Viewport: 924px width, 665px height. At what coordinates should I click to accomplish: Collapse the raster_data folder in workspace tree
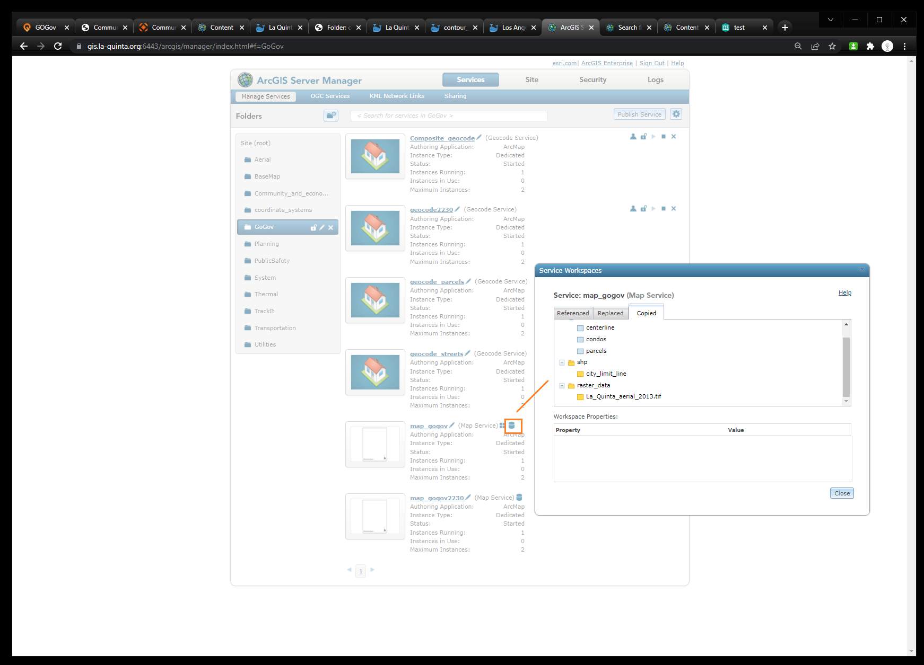[562, 386]
